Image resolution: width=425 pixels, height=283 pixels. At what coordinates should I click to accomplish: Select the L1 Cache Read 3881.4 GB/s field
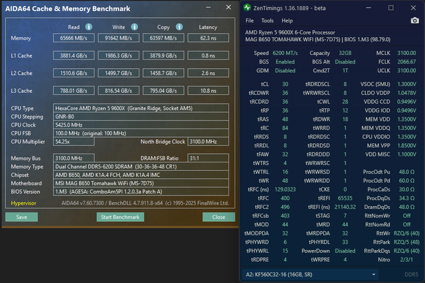pyautogui.click(x=74, y=56)
